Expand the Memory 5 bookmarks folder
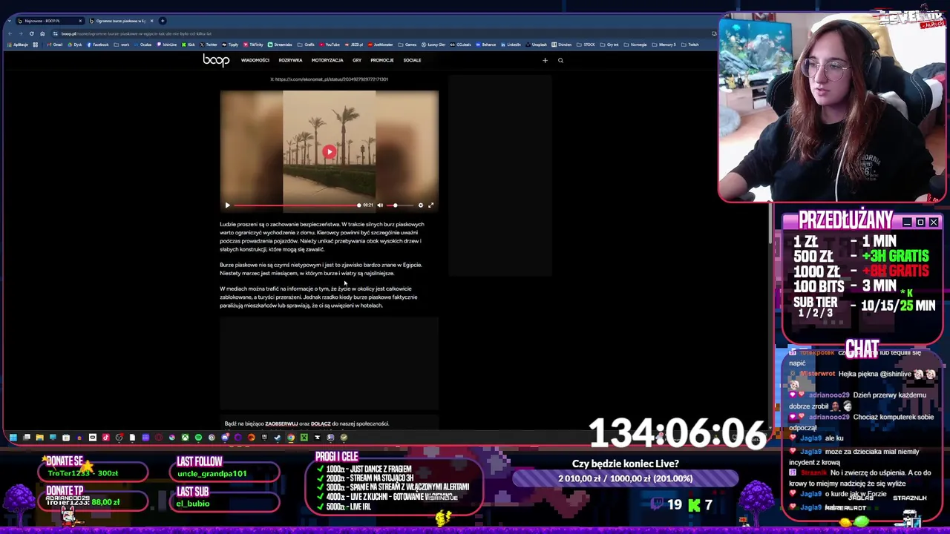 pyautogui.click(x=664, y=44)
